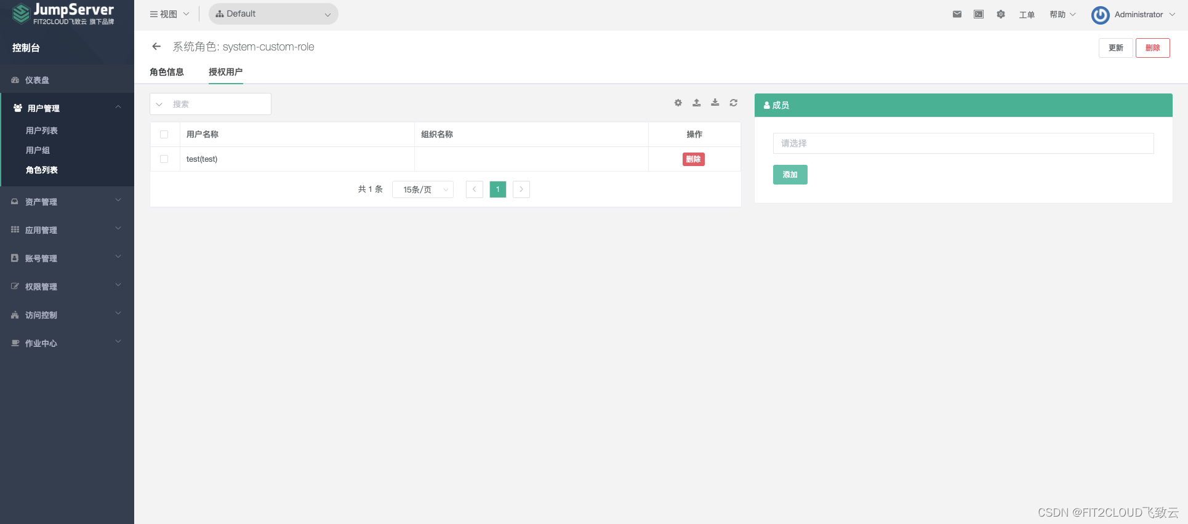
Task: Click the top-right 删除 role button
Action: pyautogui.click(x=1153, y=48)
